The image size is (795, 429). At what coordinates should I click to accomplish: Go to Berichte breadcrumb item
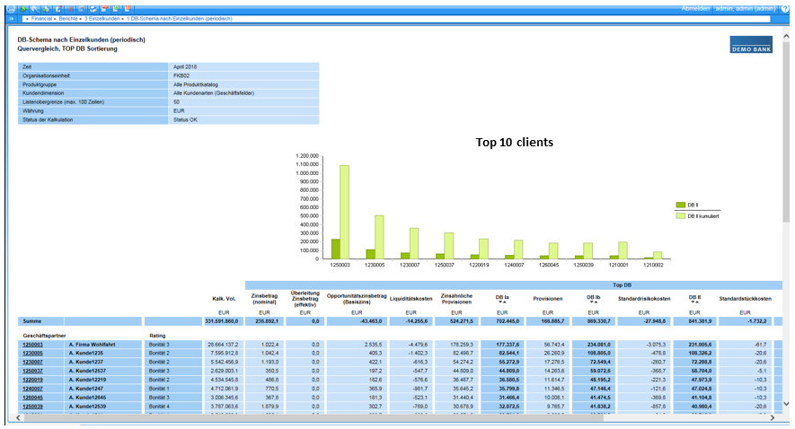click(70, 18)
